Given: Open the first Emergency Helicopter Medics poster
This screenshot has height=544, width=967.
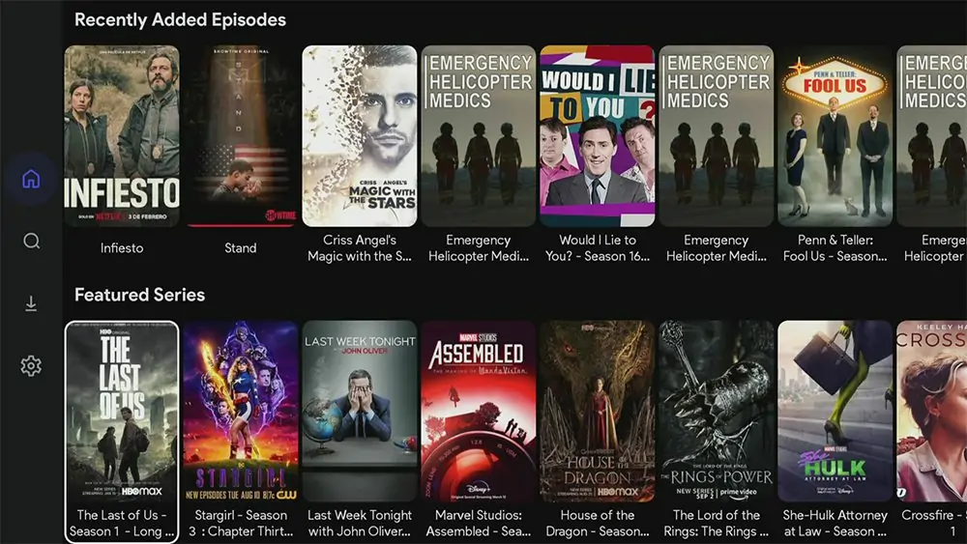Looking at the screenshot, I should coord(479,136).
